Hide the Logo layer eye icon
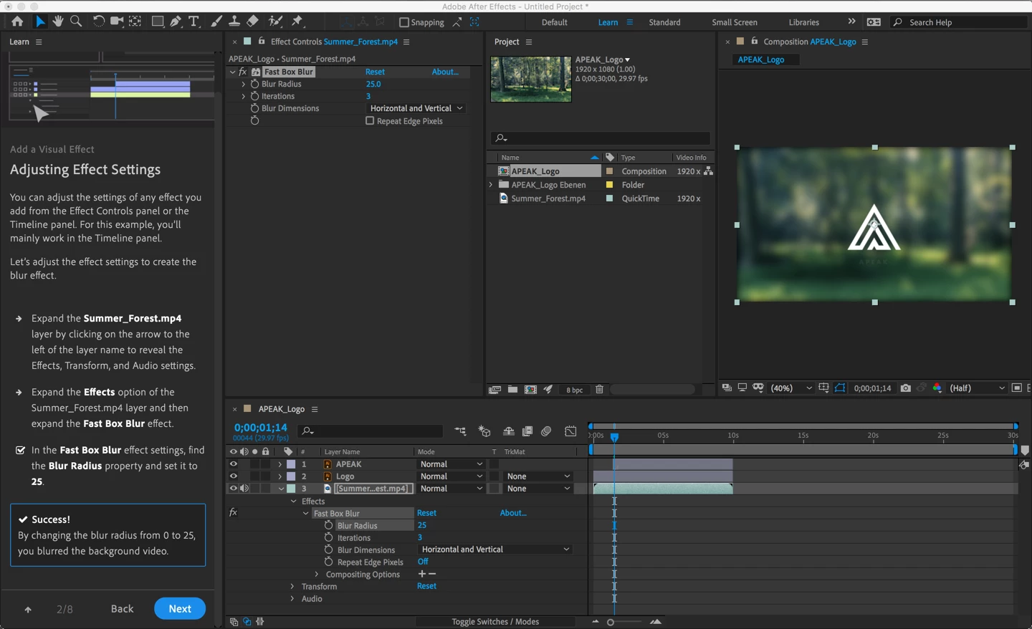The width and height of the screenshot is (1032, 629). point(233,476)
